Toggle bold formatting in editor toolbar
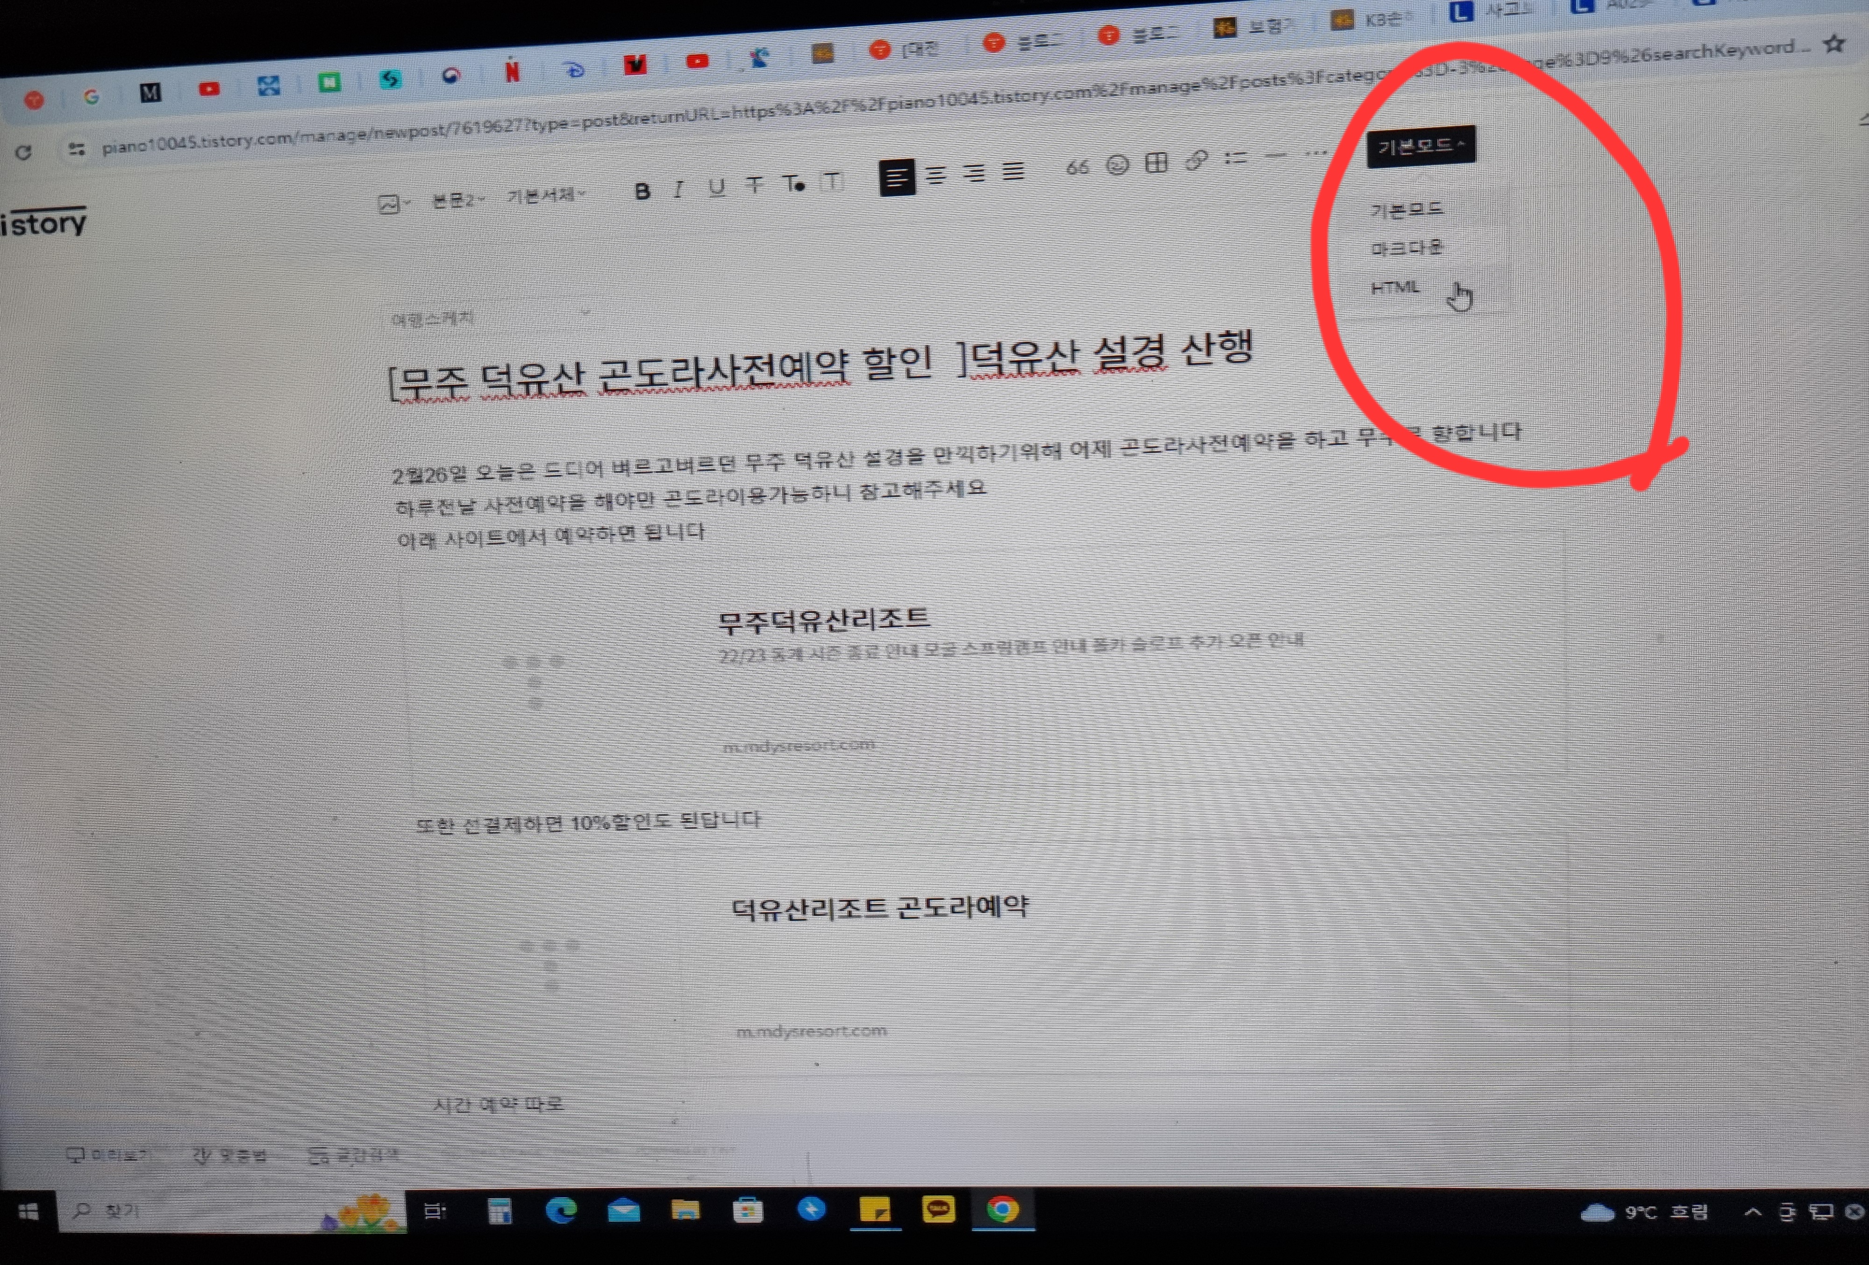 tap(642, 192)
